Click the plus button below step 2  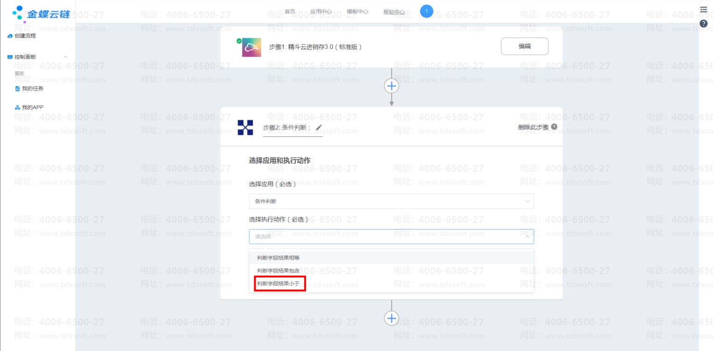(391, 318)
